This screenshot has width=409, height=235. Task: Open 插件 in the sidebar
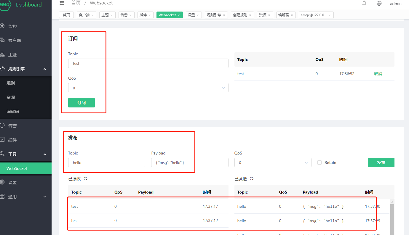point(26,140)
